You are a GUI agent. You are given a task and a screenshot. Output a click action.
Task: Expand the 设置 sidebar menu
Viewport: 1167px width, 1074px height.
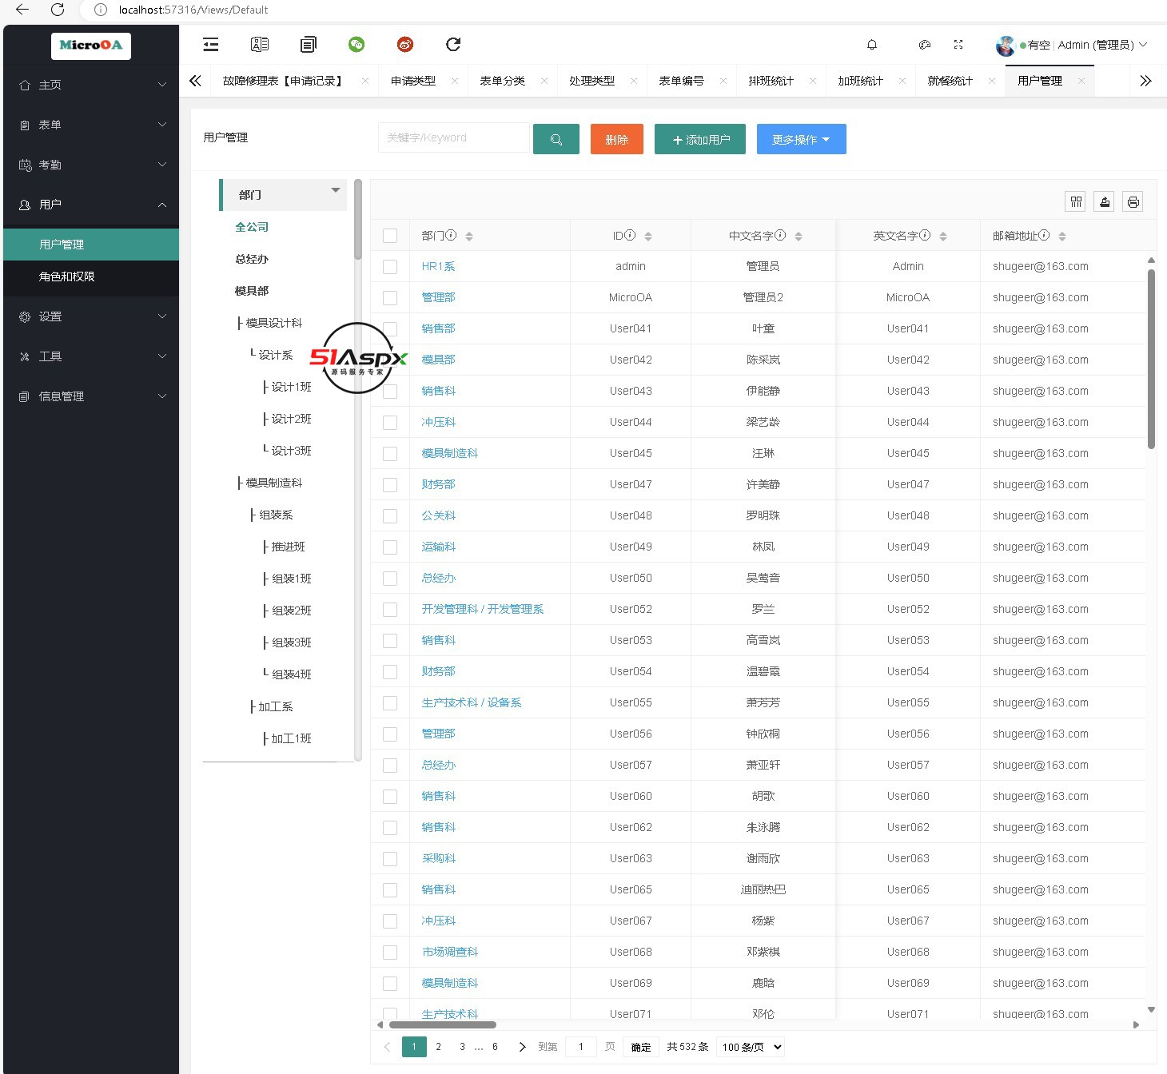coord(91,316)
